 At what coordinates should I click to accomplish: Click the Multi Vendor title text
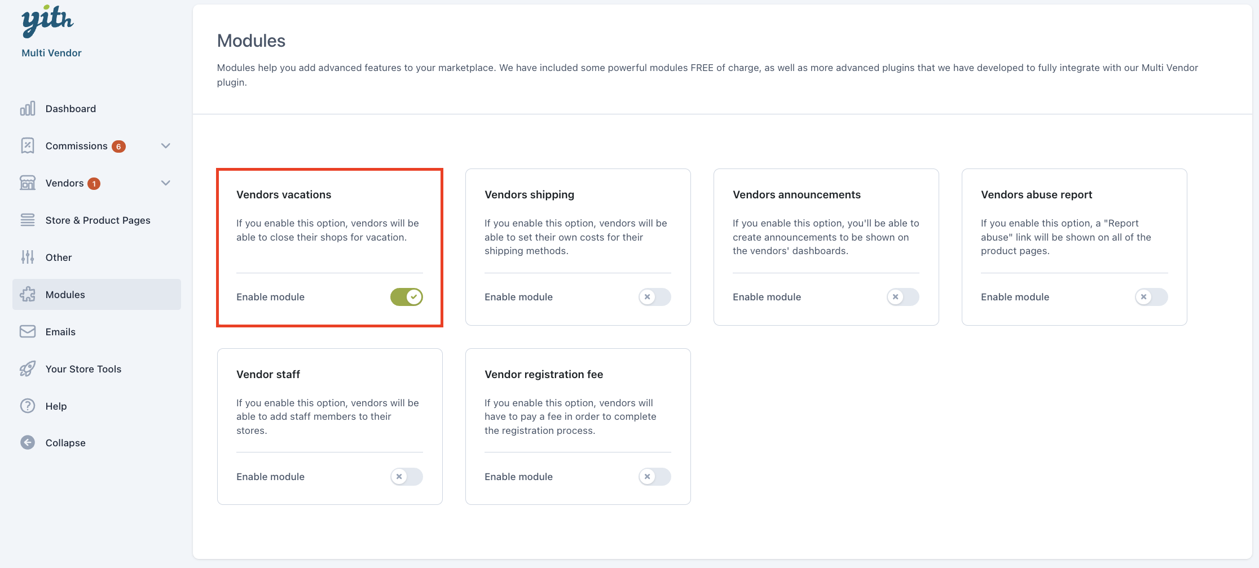[51, 53]
